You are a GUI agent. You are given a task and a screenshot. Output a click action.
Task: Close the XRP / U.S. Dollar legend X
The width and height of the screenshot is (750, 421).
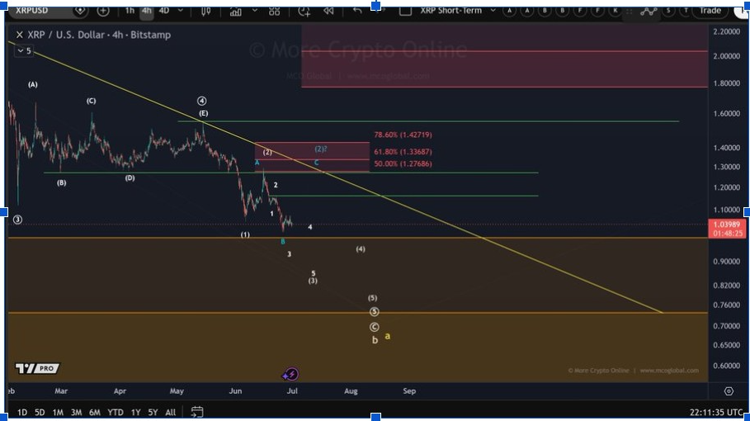click(x=20, y=35)
